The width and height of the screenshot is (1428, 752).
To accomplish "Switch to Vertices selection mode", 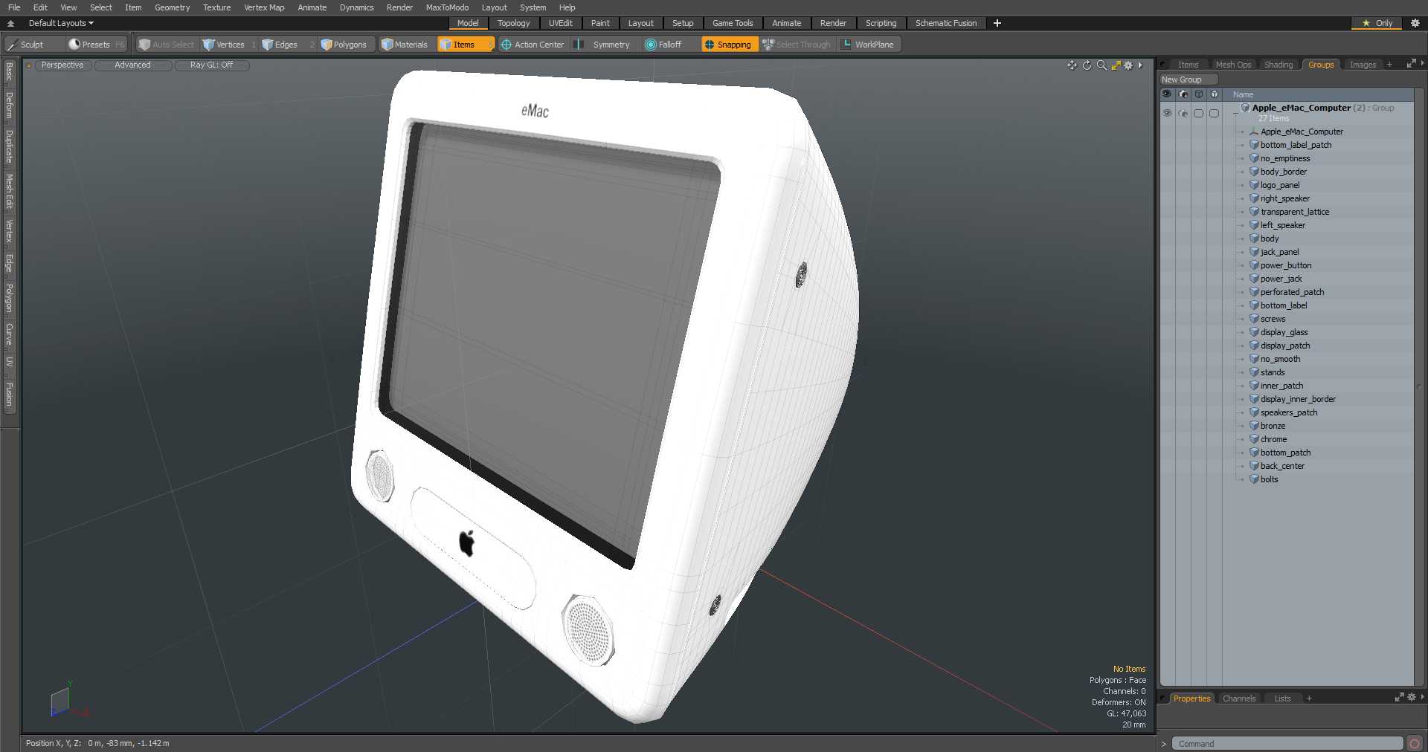I will (229, 45).
